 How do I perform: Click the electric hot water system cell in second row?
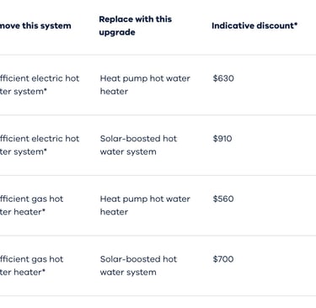(40, 145)
